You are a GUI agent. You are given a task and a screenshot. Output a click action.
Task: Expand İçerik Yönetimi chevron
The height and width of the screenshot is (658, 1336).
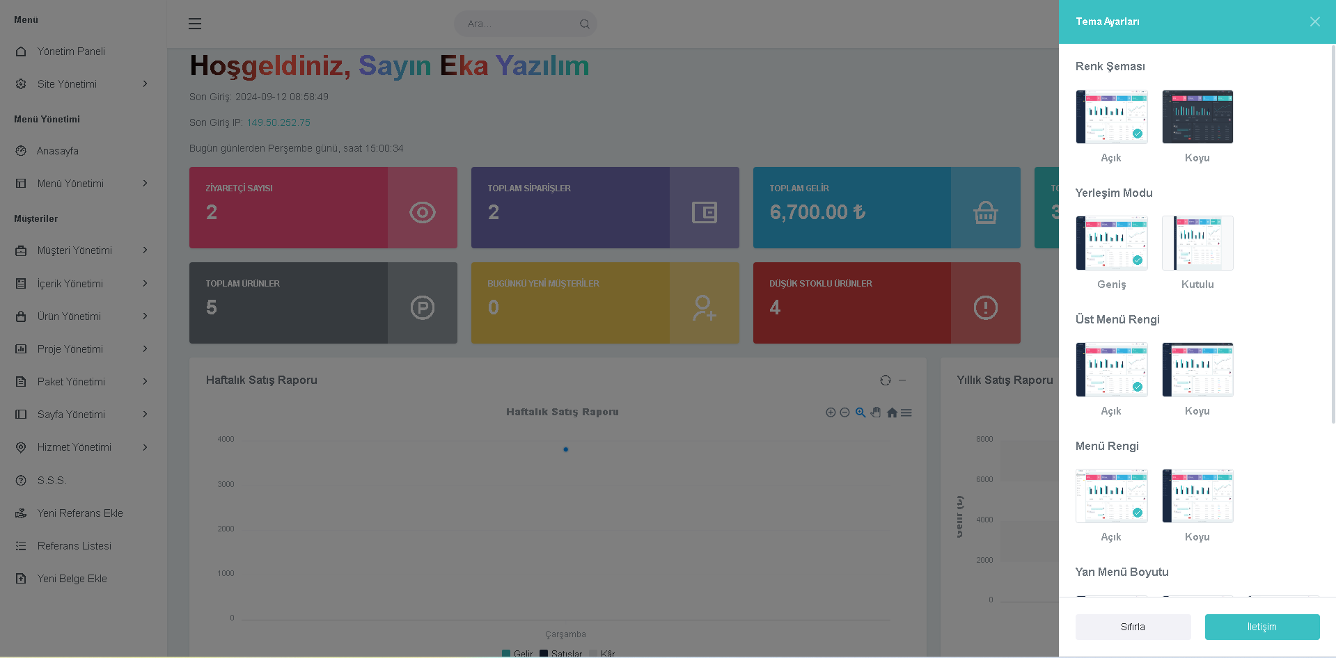tap(145, 284)
